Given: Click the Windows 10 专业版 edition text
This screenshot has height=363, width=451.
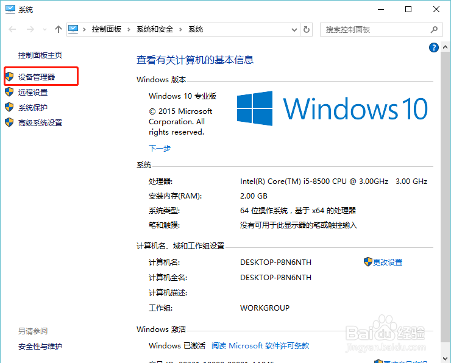Looking at the screenshot, I should (183, 96).
